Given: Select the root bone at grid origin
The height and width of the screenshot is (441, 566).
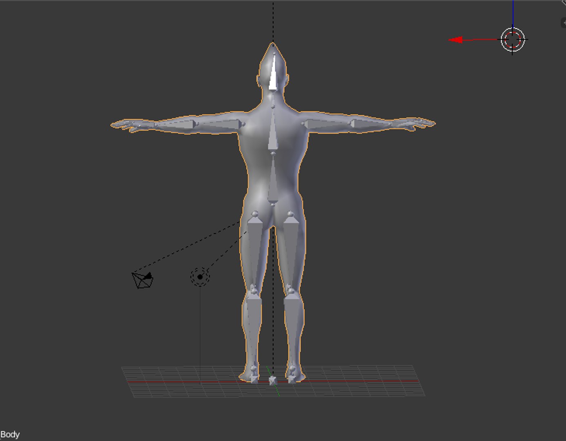Looking at the screenshot, I should [x=272, y=380].
